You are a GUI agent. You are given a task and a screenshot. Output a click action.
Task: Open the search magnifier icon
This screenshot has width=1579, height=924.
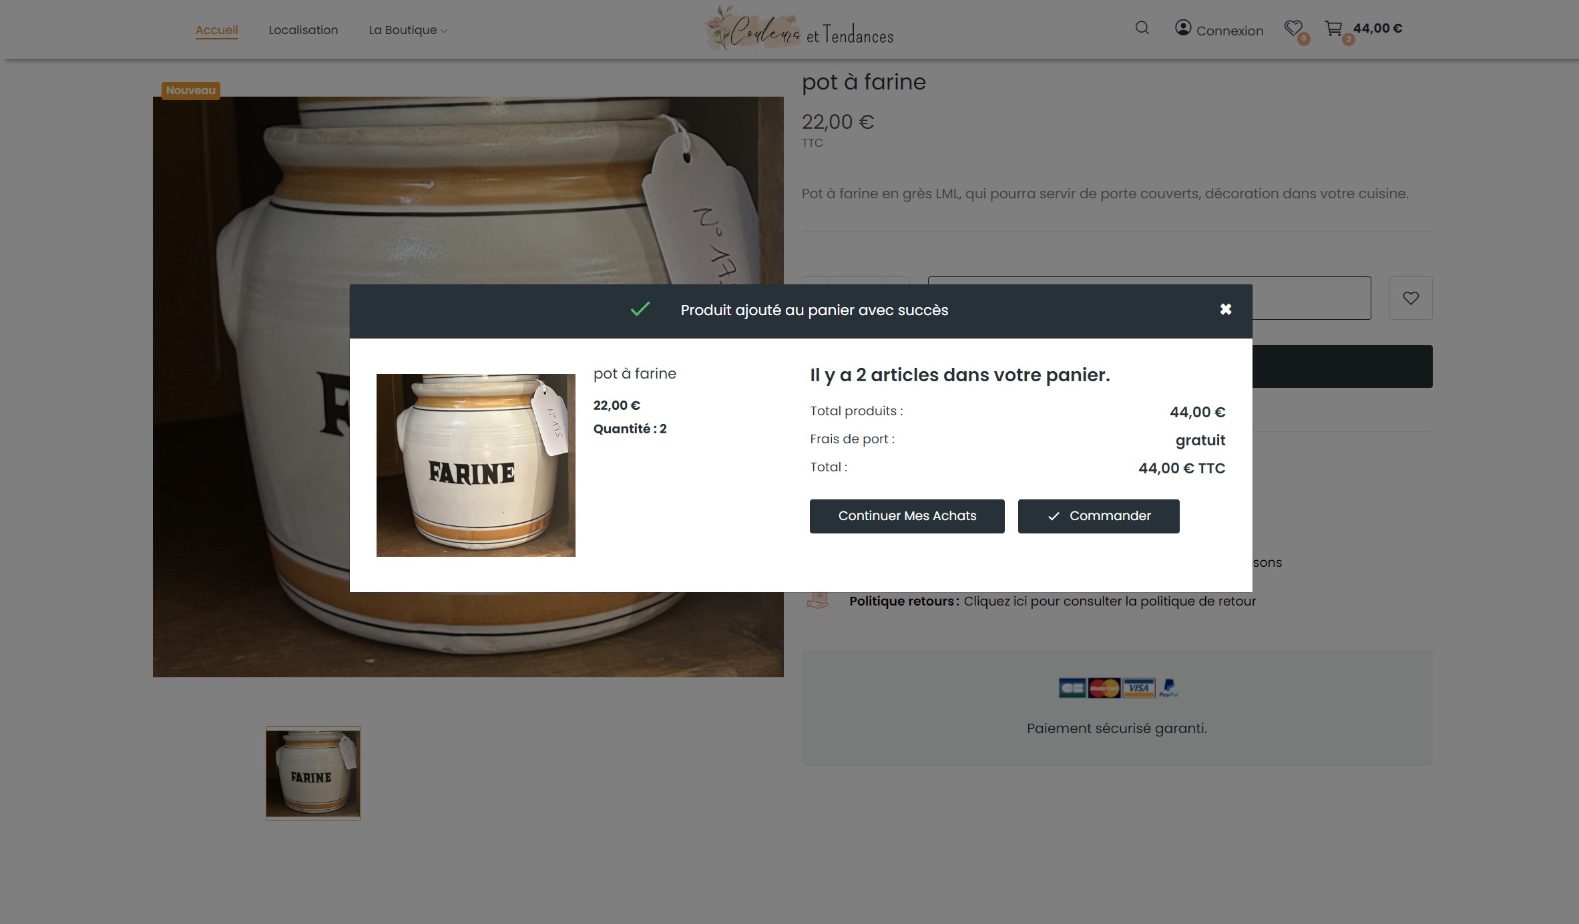1142,28
